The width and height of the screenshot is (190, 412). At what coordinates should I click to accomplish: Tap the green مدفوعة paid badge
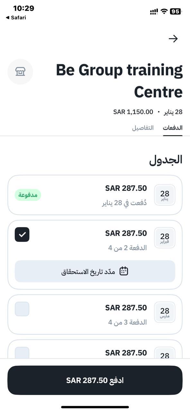[28, 195]
